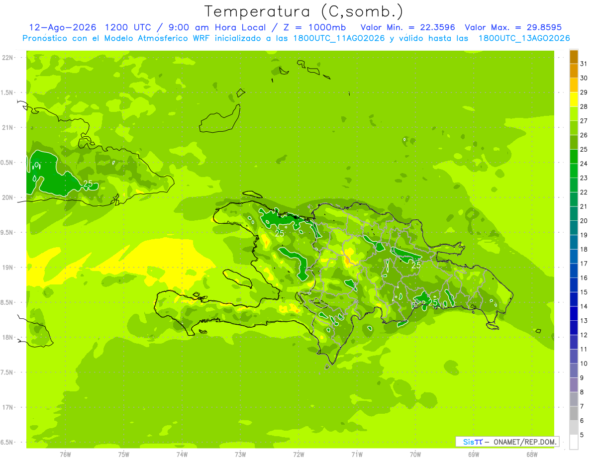
Task: Click the orange 31 degree legend swatch
Action: 574,57
